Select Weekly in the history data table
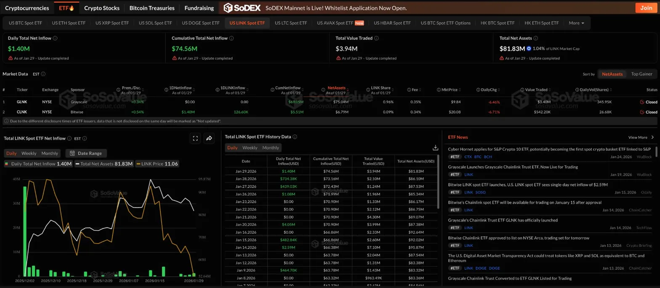 tap(250, 148)
